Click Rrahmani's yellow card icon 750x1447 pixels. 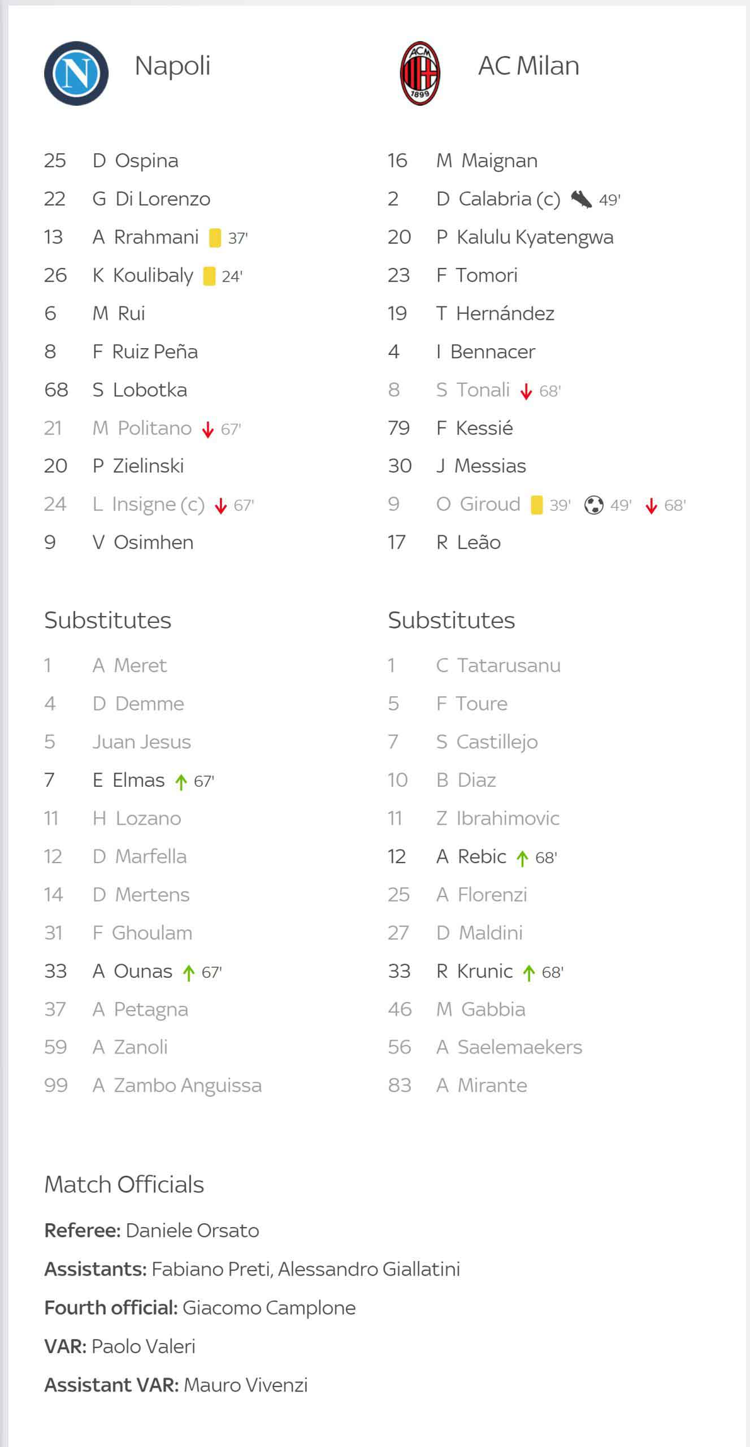pyautogui.click(x=215, y=238)
